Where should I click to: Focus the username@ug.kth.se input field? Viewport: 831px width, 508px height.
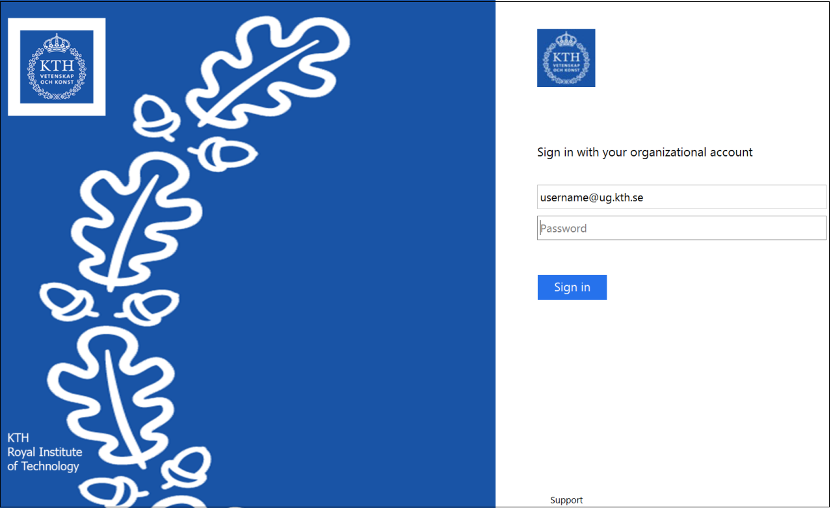[x=681, y=197]
